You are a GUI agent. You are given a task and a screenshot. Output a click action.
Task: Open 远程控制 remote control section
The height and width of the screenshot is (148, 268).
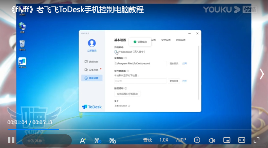(x=92, y=62)
